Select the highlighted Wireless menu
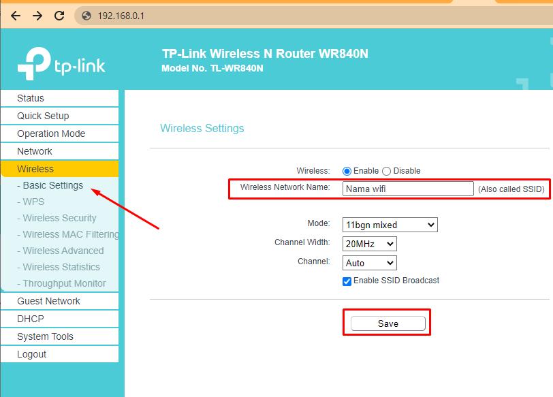553x397 pixels. click(x=59, y=169)
